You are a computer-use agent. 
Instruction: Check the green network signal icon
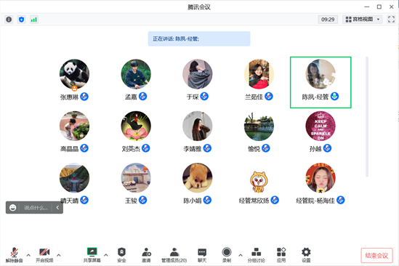point(34,20)
